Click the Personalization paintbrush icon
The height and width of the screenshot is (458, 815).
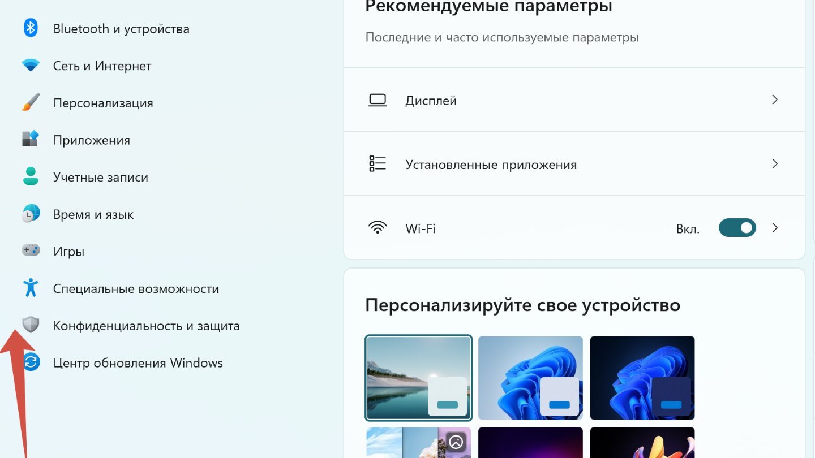31,102
